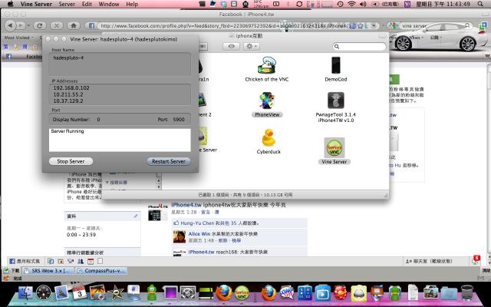This screenshot has height=307, width=491.
Task: Open SRS iWow 3.x download item
Action: 48,271
